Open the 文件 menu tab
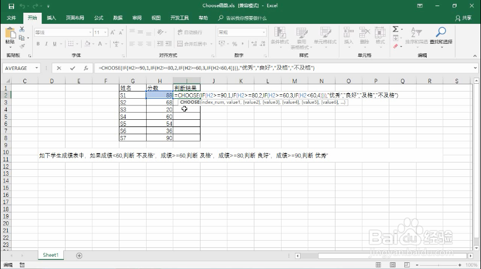 click(11, 18)
